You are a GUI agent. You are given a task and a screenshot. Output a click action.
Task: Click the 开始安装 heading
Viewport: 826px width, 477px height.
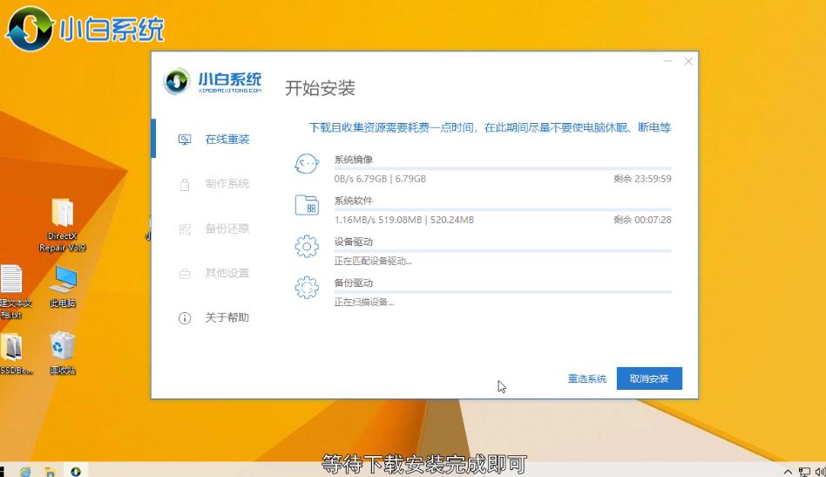(321, 88)
